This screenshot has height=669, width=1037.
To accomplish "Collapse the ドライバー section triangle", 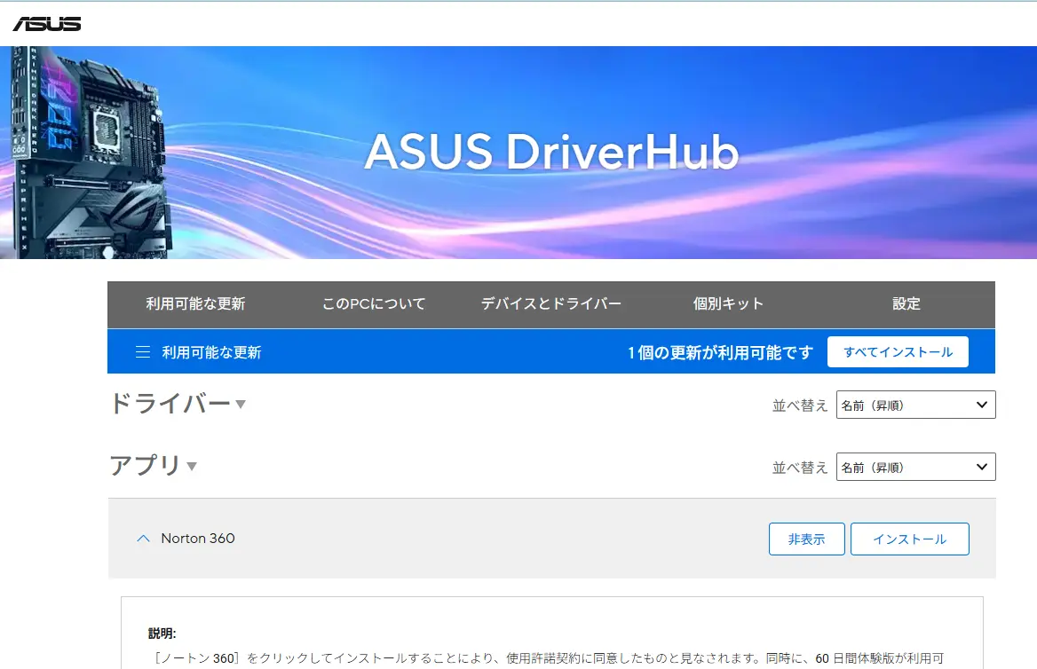I will pos(241,404).
